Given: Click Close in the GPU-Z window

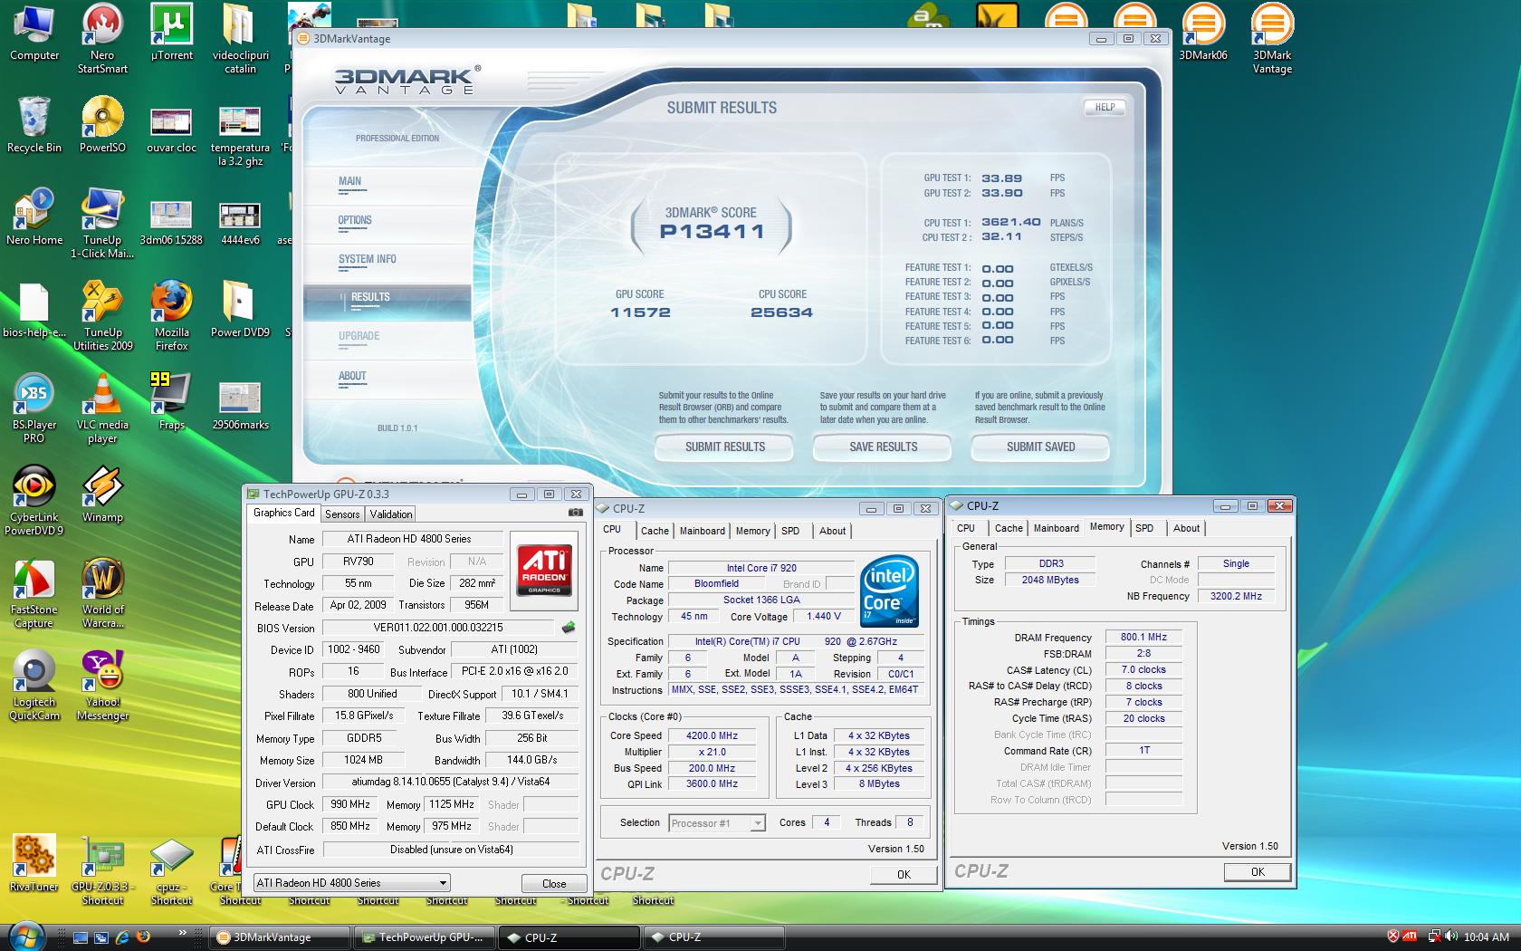Looking at the screenshot, I should 554,883.
